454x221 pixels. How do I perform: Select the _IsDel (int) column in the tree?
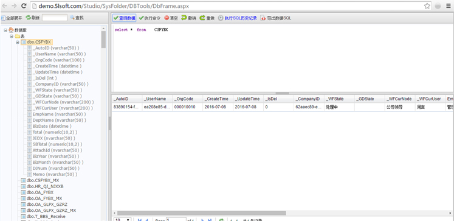[44, 78]
